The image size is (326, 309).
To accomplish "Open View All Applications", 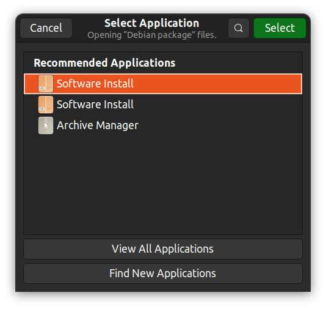I will [163, 249].
